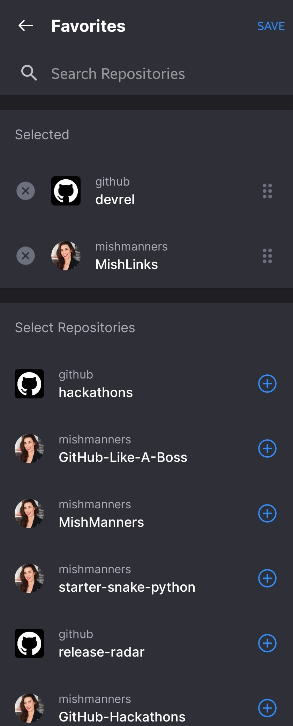This screenshot has width=293, height=726.
Task: Tap the magnifying glass search icon
Action: click(x=29, y=73)
